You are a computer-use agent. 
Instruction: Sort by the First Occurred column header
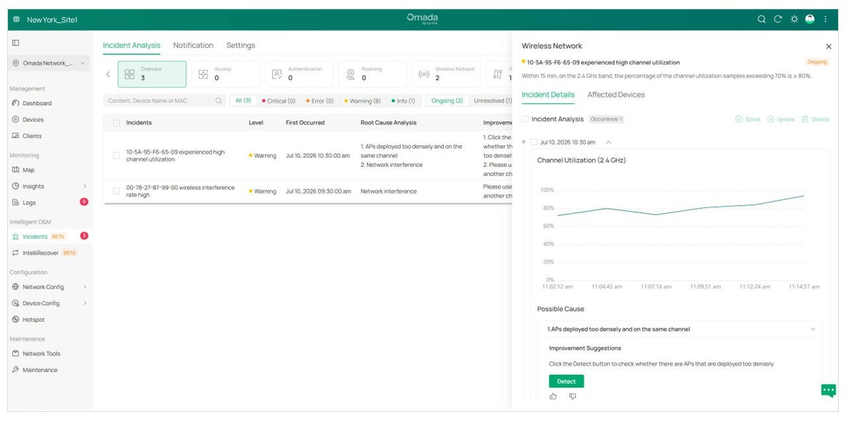(x=305, y=123)
